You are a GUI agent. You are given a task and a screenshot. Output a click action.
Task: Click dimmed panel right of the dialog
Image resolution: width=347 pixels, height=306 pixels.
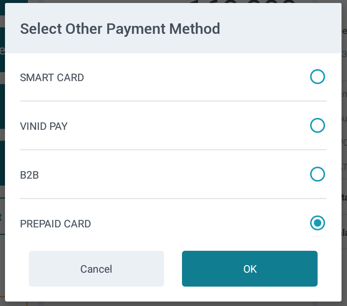344,149
